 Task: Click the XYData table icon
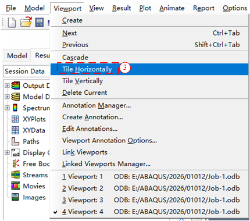coord(15,130)
